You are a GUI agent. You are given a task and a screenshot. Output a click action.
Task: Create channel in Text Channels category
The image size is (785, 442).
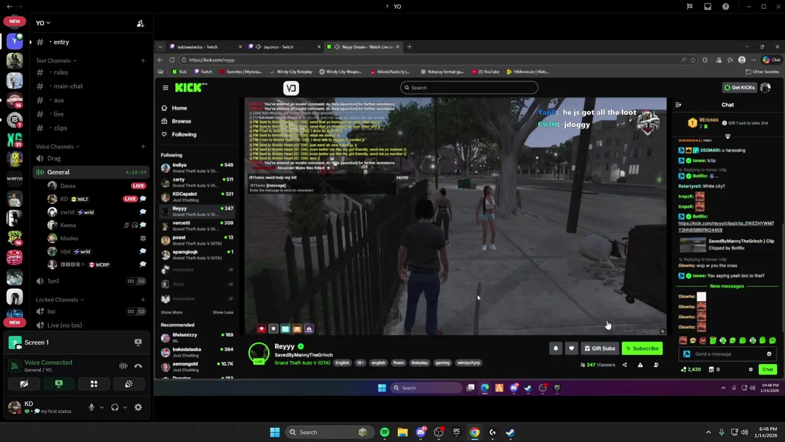click(143, 61)
